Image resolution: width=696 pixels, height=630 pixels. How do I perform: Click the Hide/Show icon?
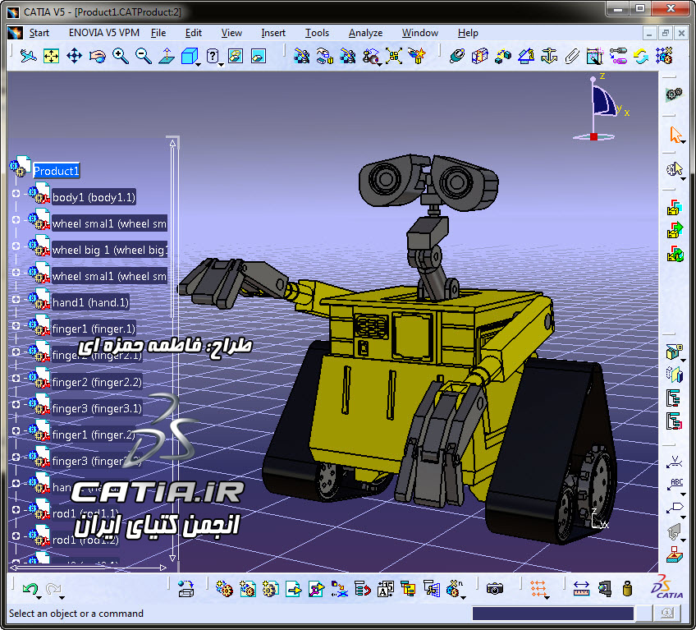[236, 56]
